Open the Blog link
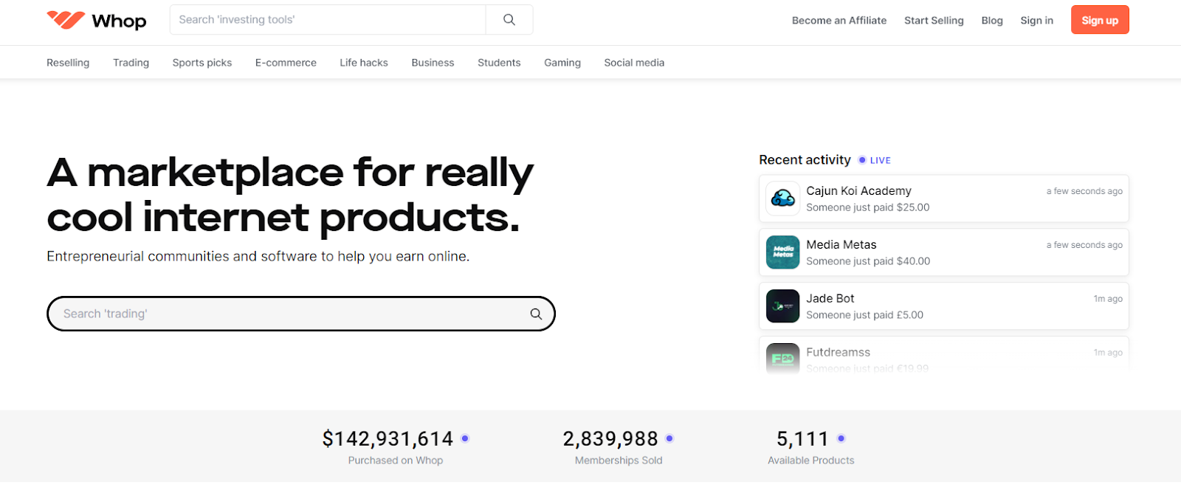 click(992, 21)
